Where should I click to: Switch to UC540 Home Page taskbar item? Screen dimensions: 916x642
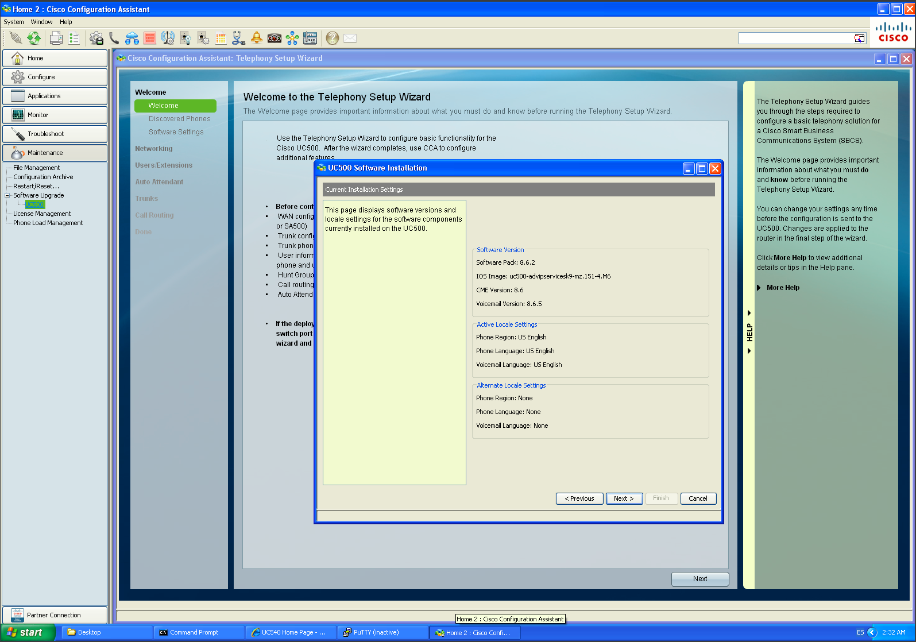coord(291,632)
